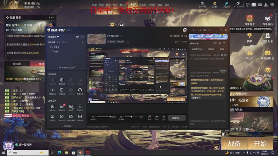Open Task View on the taskbar
278x156 pixels.
coord(52,153)
